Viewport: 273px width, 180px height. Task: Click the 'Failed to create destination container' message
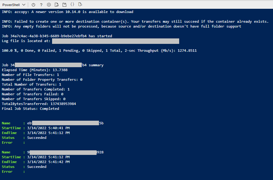pyautogui.click(x=135, y=21)
